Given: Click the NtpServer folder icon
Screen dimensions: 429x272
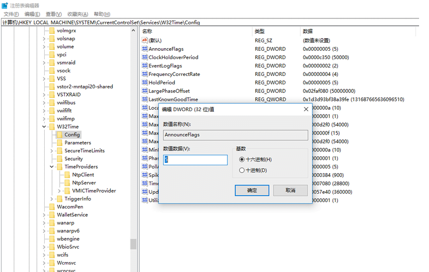Looking at the screenshot, I should coord(67,183).
